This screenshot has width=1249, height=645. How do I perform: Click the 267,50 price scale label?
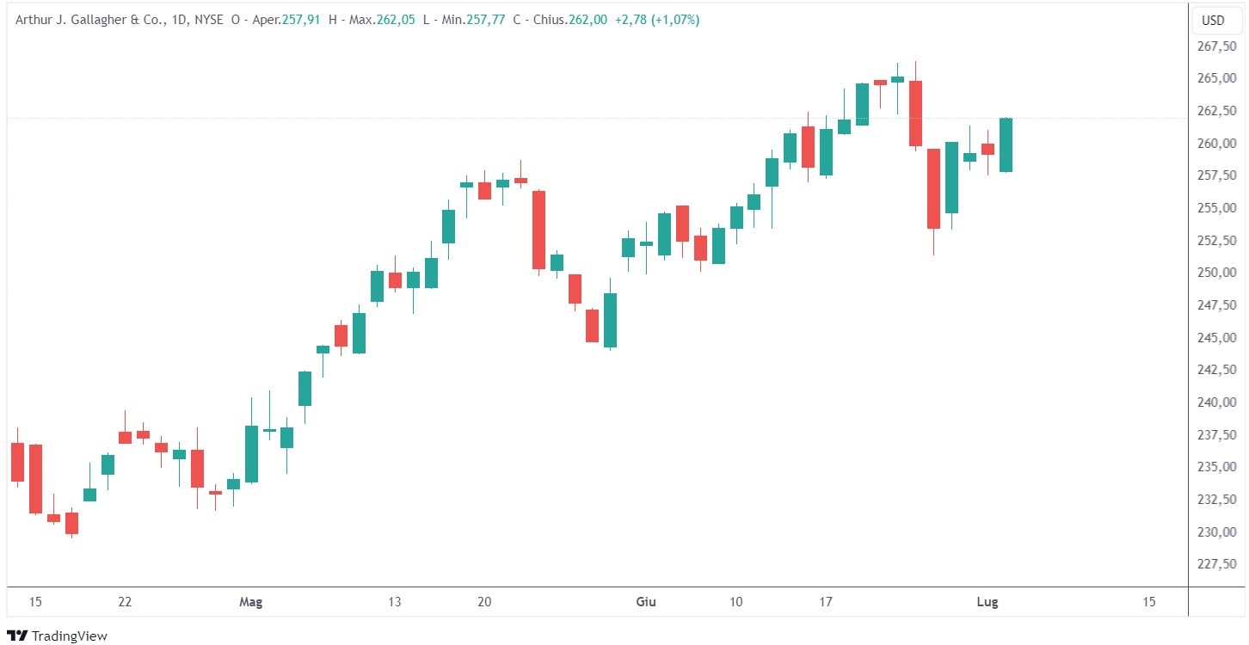point(1218,46)
